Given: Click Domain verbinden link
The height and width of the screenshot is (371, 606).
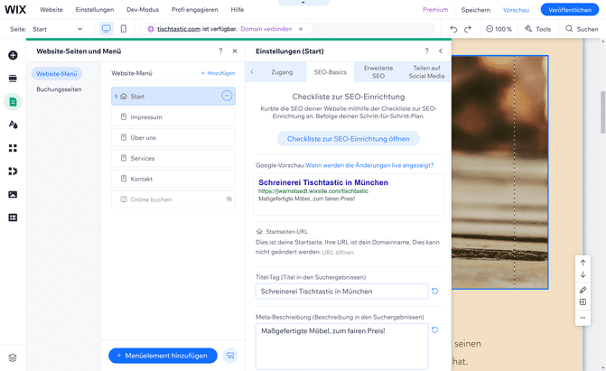Looking at the screenshot, I should tap(266, 29).
